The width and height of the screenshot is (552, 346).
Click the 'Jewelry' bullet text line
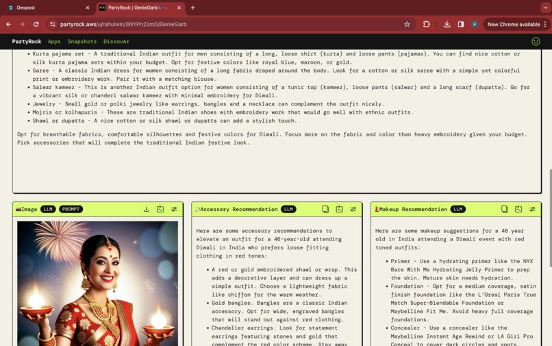208,104
